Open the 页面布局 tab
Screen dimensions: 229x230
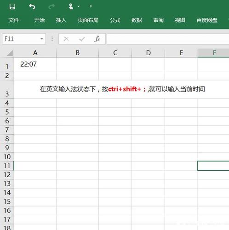(x=88, y=20)
